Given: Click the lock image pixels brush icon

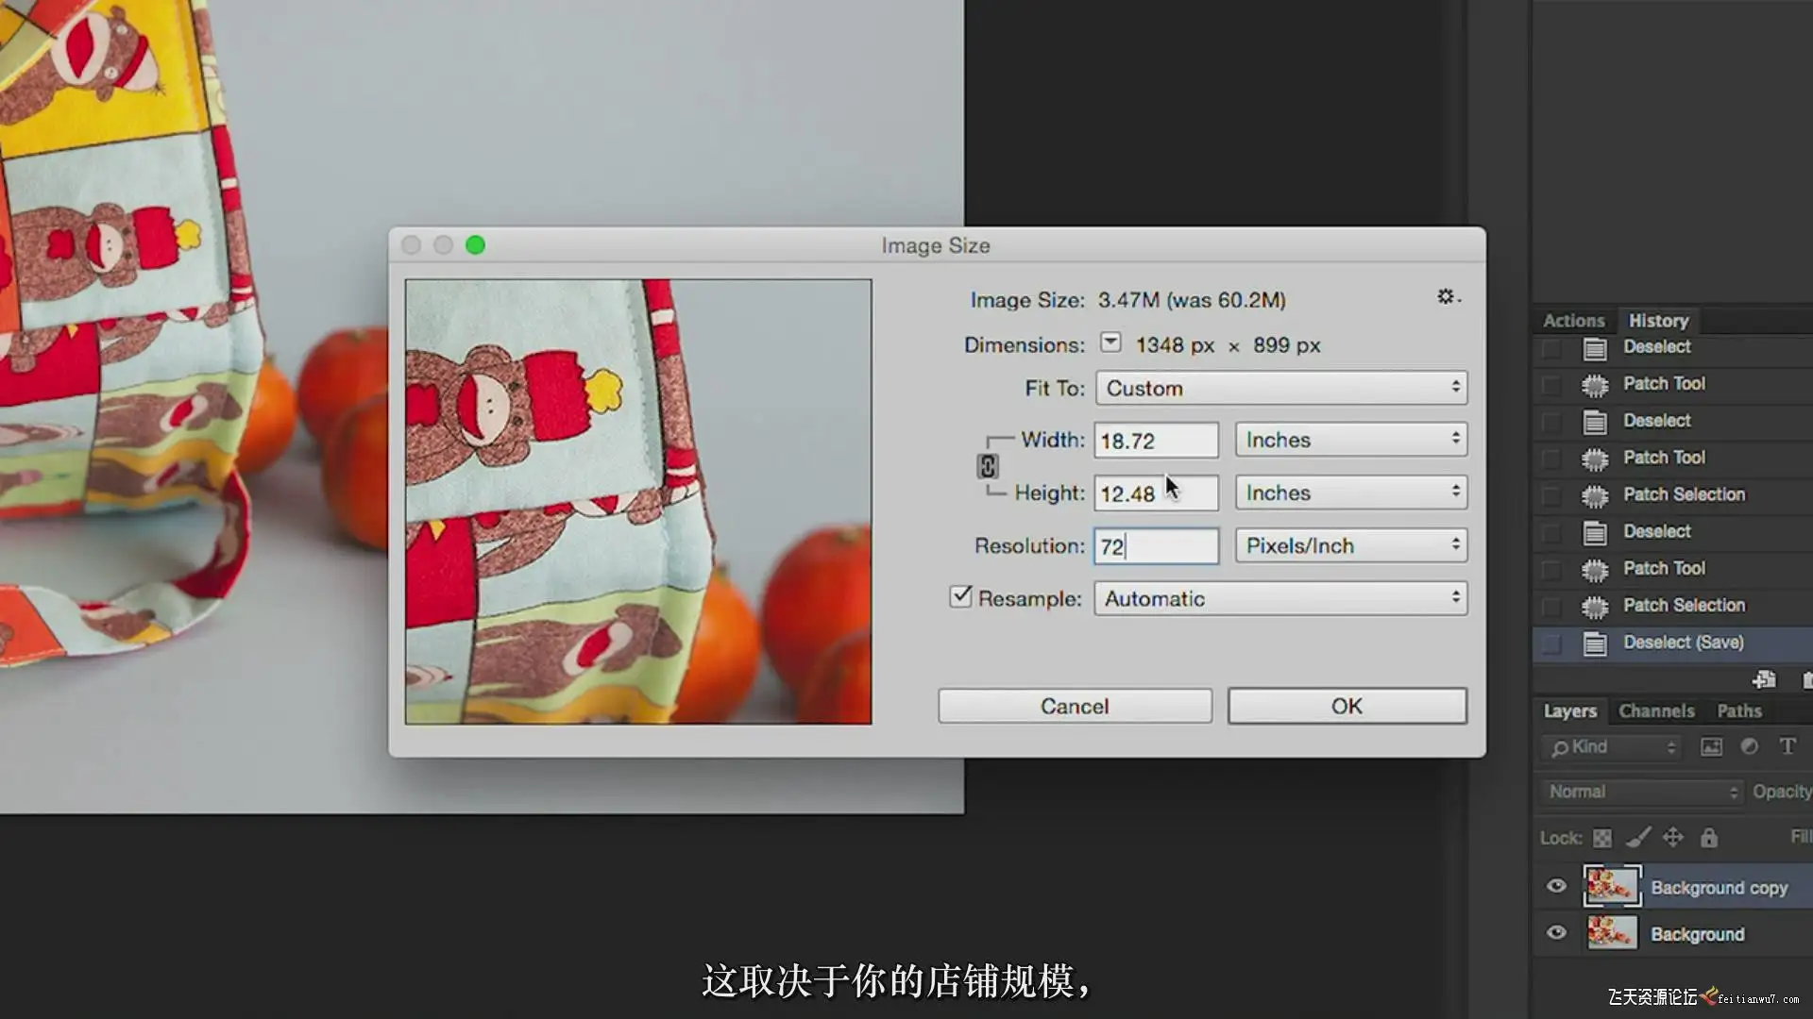Looking at the screenshot, I should (x=1638, y=838).
